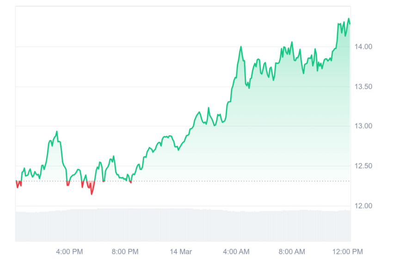Click the highest price peak near 12:00 PM

(349, 19)
